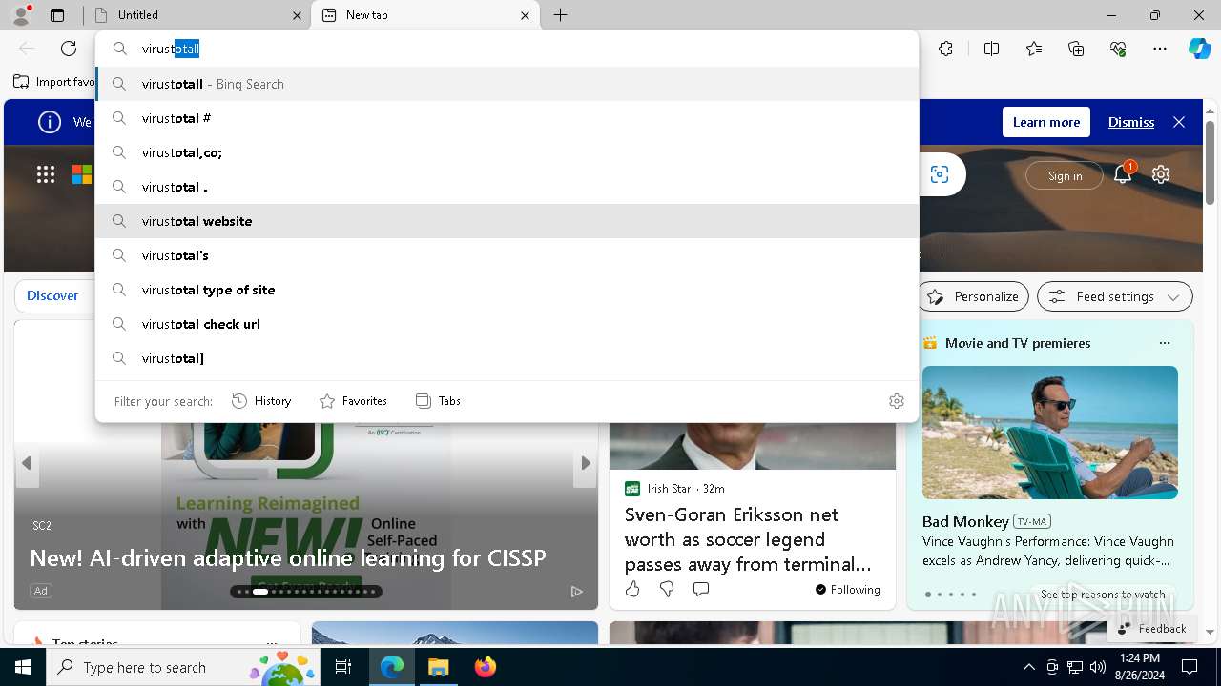This screenshot has height=686, width=1221.
Task: Click the Learn more button
Action: 1046,122
